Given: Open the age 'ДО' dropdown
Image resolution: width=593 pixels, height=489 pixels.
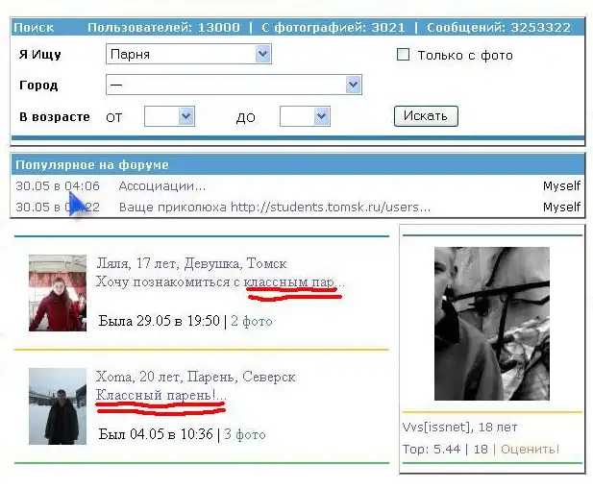Looking at the screenshot, I should click(x=305, y=116).
